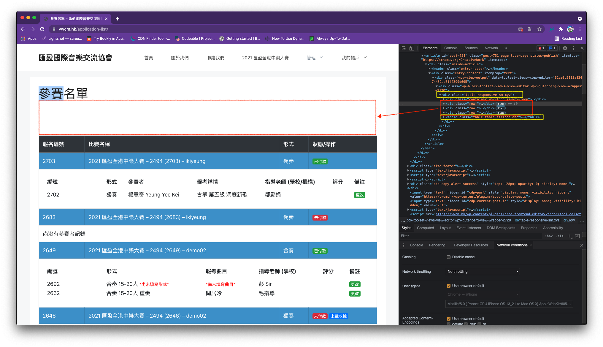The image size is (603, 347).
Task: Click the blocked pop-up icon in address bar
Action: click(521, 29)
